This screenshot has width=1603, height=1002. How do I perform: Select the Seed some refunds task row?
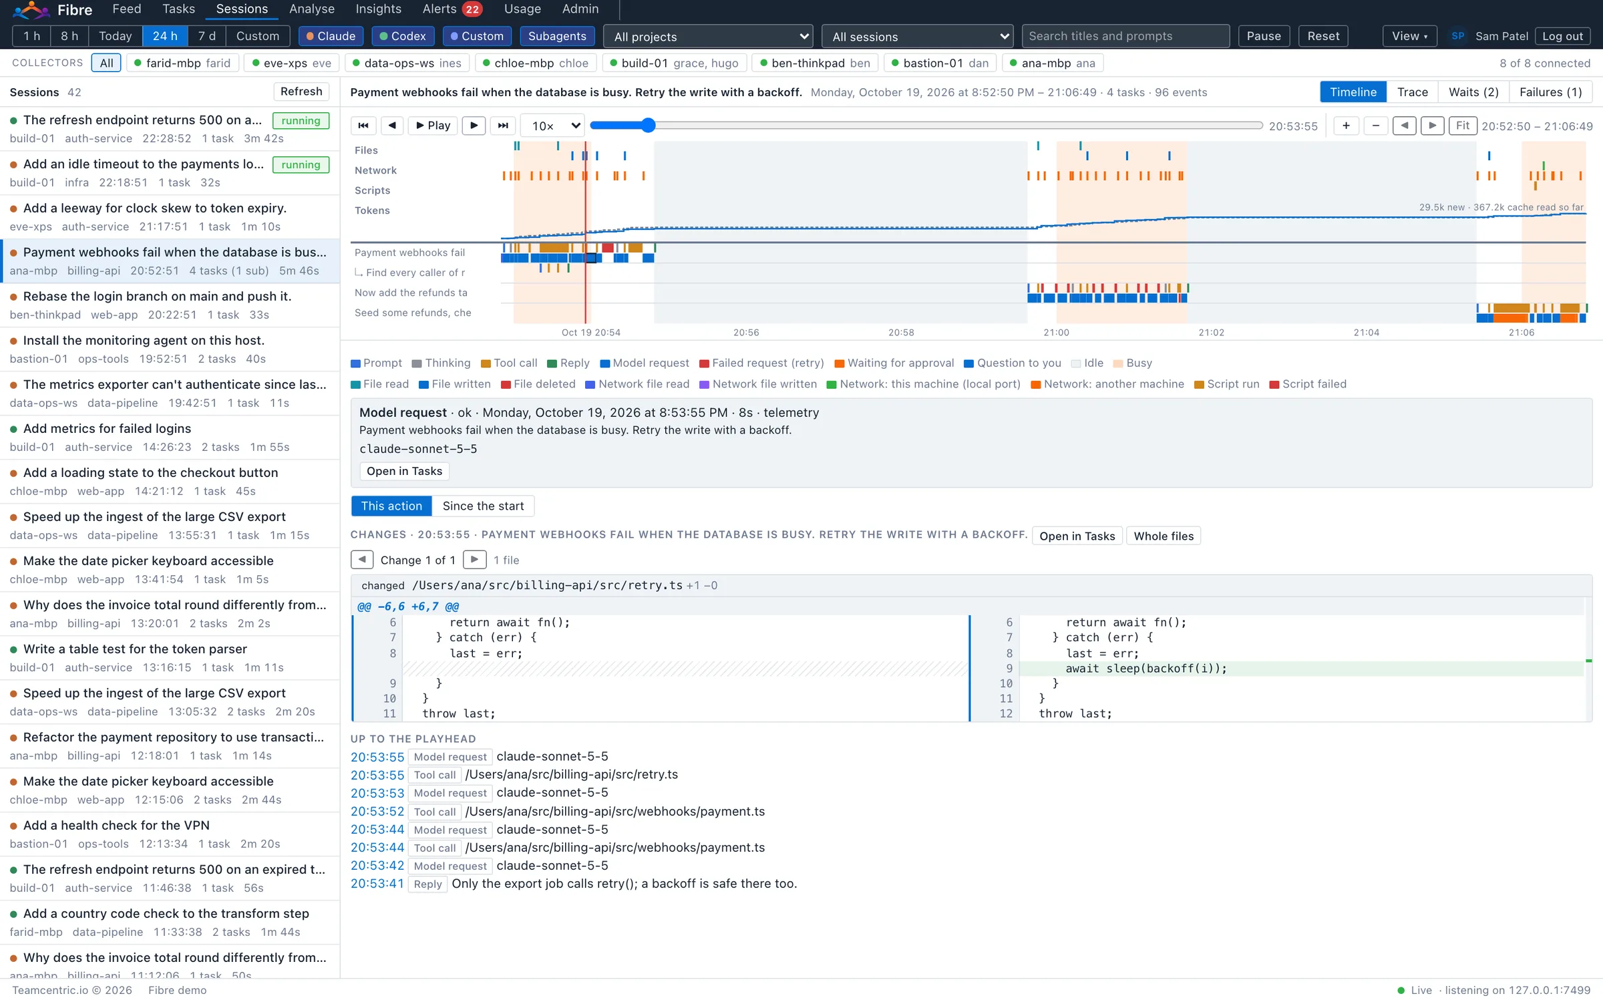pos(413,313)
